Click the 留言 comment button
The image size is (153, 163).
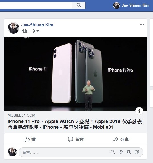(x=76, y=139)
